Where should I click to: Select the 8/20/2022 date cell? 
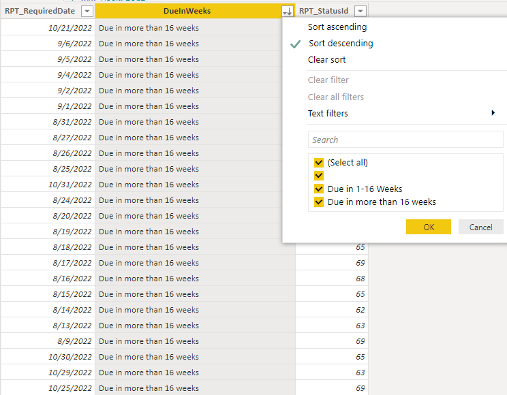click(x=48, y=216)
